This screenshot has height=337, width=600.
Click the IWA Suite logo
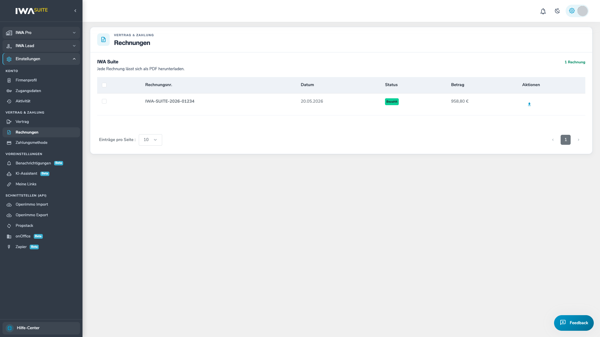[x=32, y=11]
